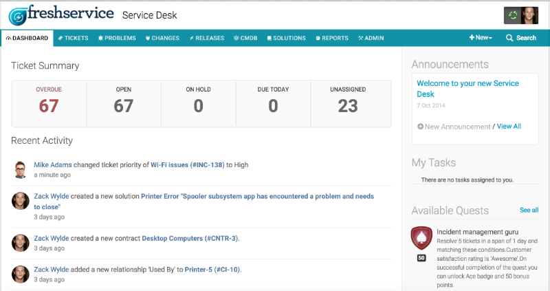Open the Problems tab
The width and height of the screenshot is (550, 291).
[x=117, y=38]
